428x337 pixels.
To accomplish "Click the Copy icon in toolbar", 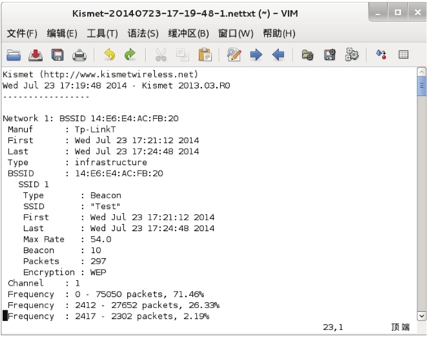I will click(x=182, y=55).
